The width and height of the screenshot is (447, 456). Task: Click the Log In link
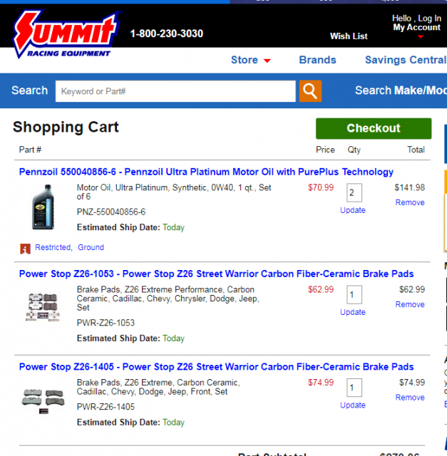(430, 19)
